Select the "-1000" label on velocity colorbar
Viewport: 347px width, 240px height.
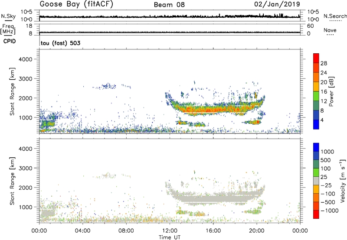[x=329, y=211]
